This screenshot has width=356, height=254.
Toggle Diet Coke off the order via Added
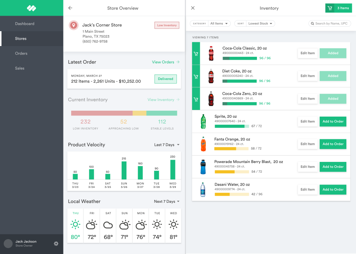click(333, 76)
